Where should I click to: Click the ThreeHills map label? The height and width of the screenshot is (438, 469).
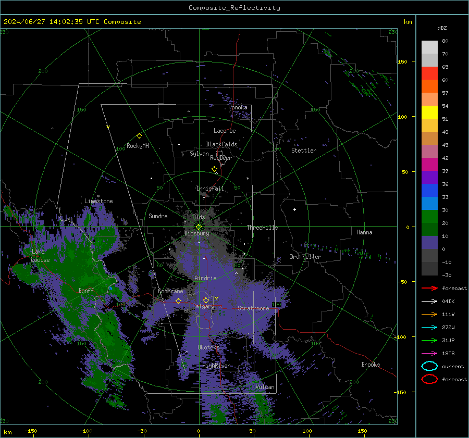(262, 228)
